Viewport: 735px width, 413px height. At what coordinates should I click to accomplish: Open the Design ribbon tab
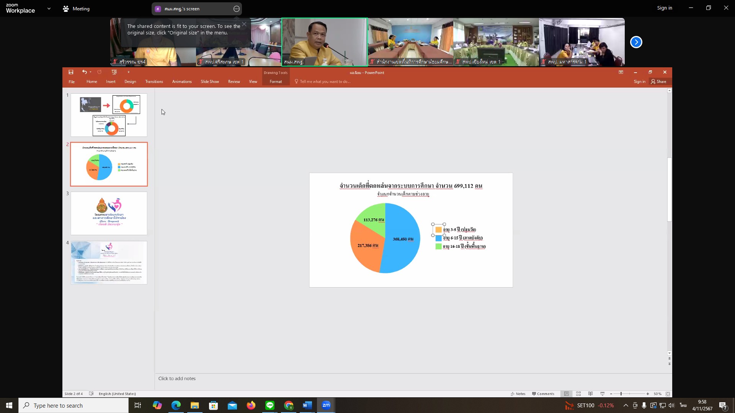tap(130, 81)
